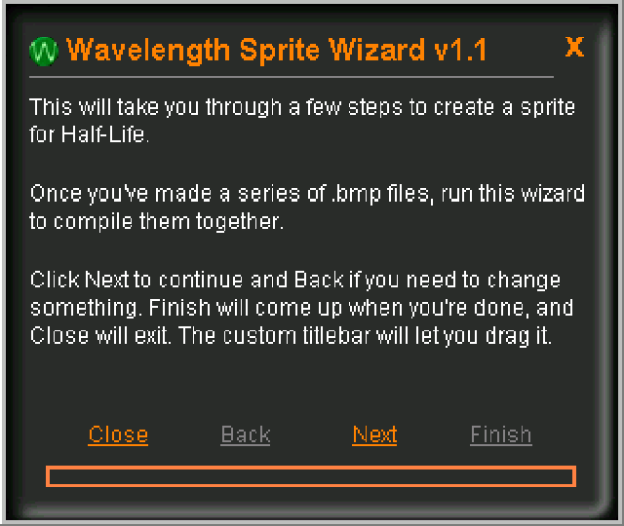Go back using the "Back" link

246,434
